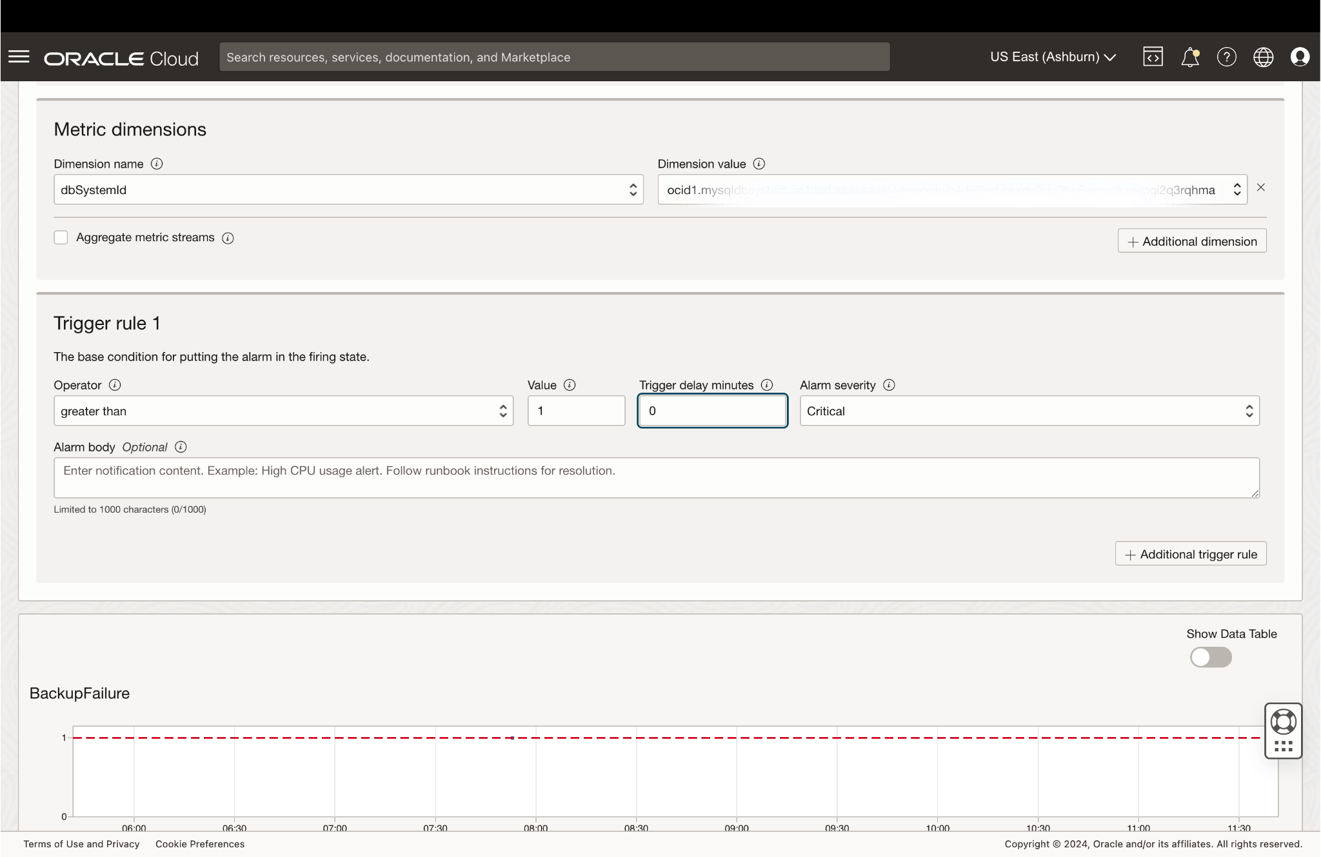Toggle the Show Data Table switch
1321x857 pixels.
1211,657
